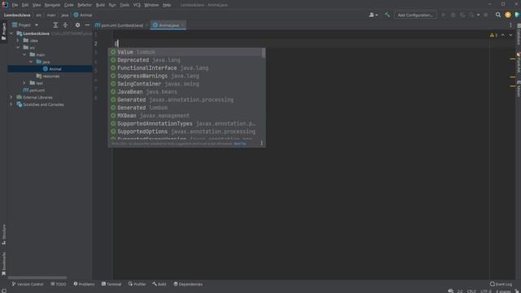Screen dimensions: 521x293
Task: Expand the test folder node
Action: [x=24, y=83]
